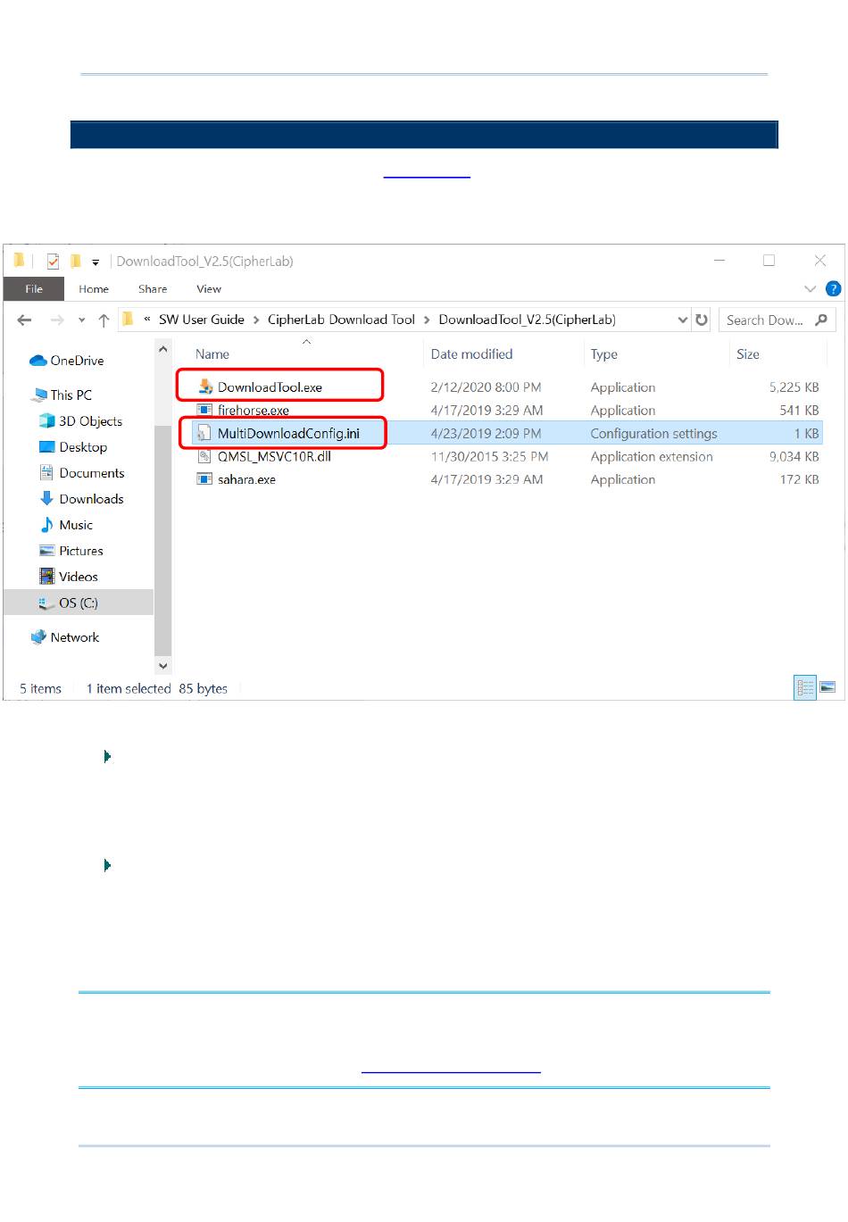Select the DownloadTool.exe file icon

(x=204, y=387)
